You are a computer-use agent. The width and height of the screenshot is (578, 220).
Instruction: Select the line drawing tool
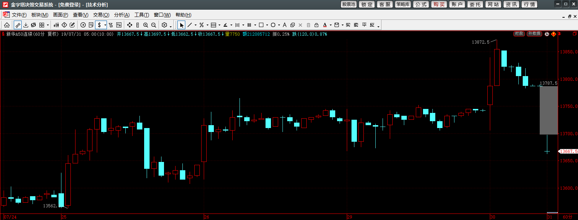pyautogui.click(x=190, y=25)
